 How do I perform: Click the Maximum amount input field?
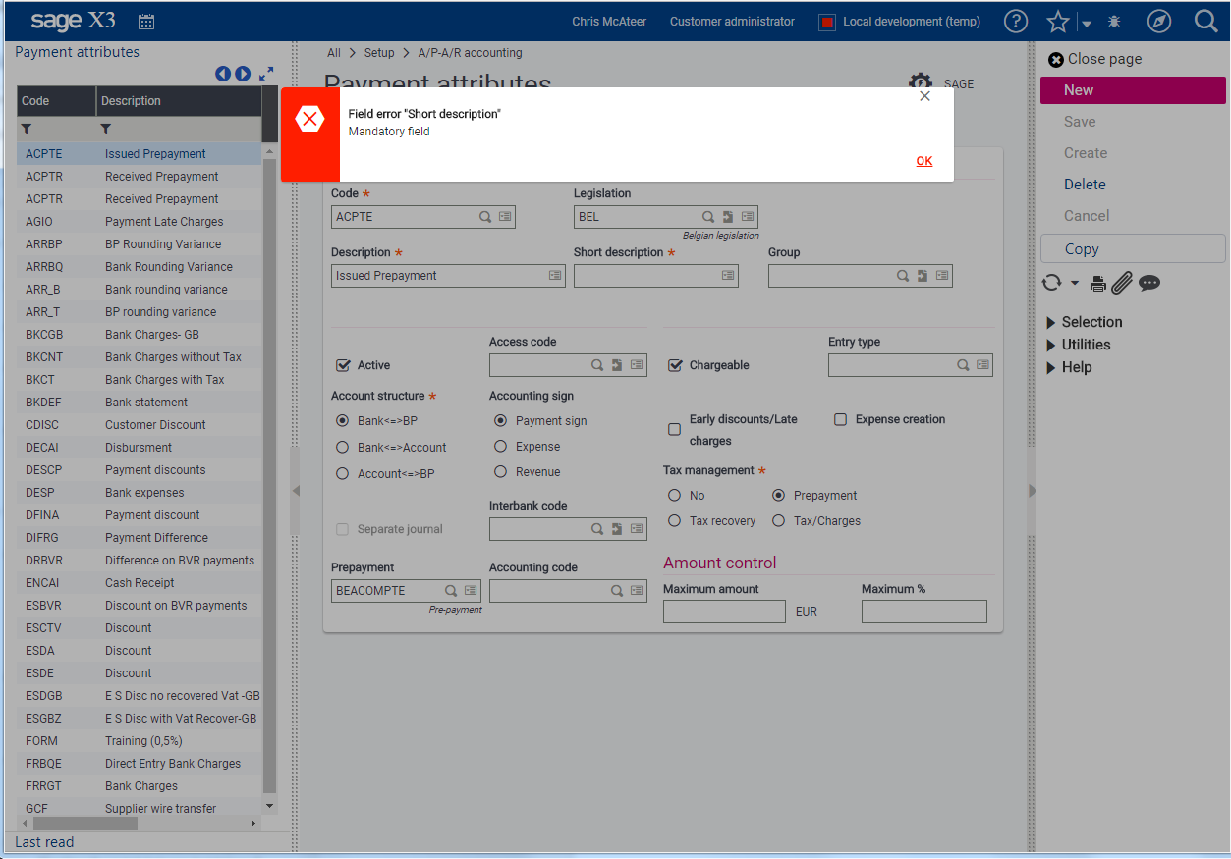724,612
